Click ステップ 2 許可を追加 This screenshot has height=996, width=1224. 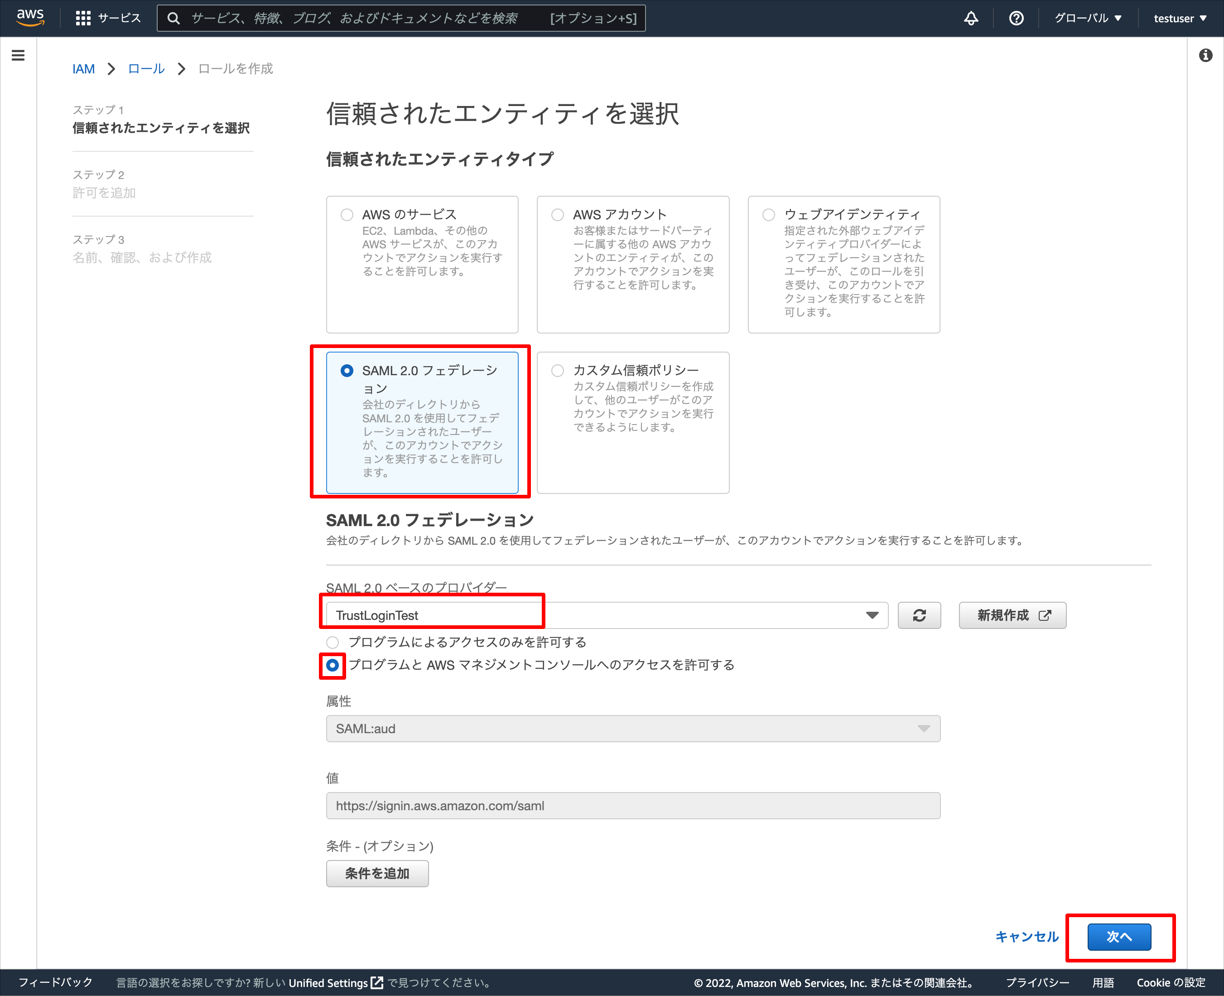(x=104, y=184)
